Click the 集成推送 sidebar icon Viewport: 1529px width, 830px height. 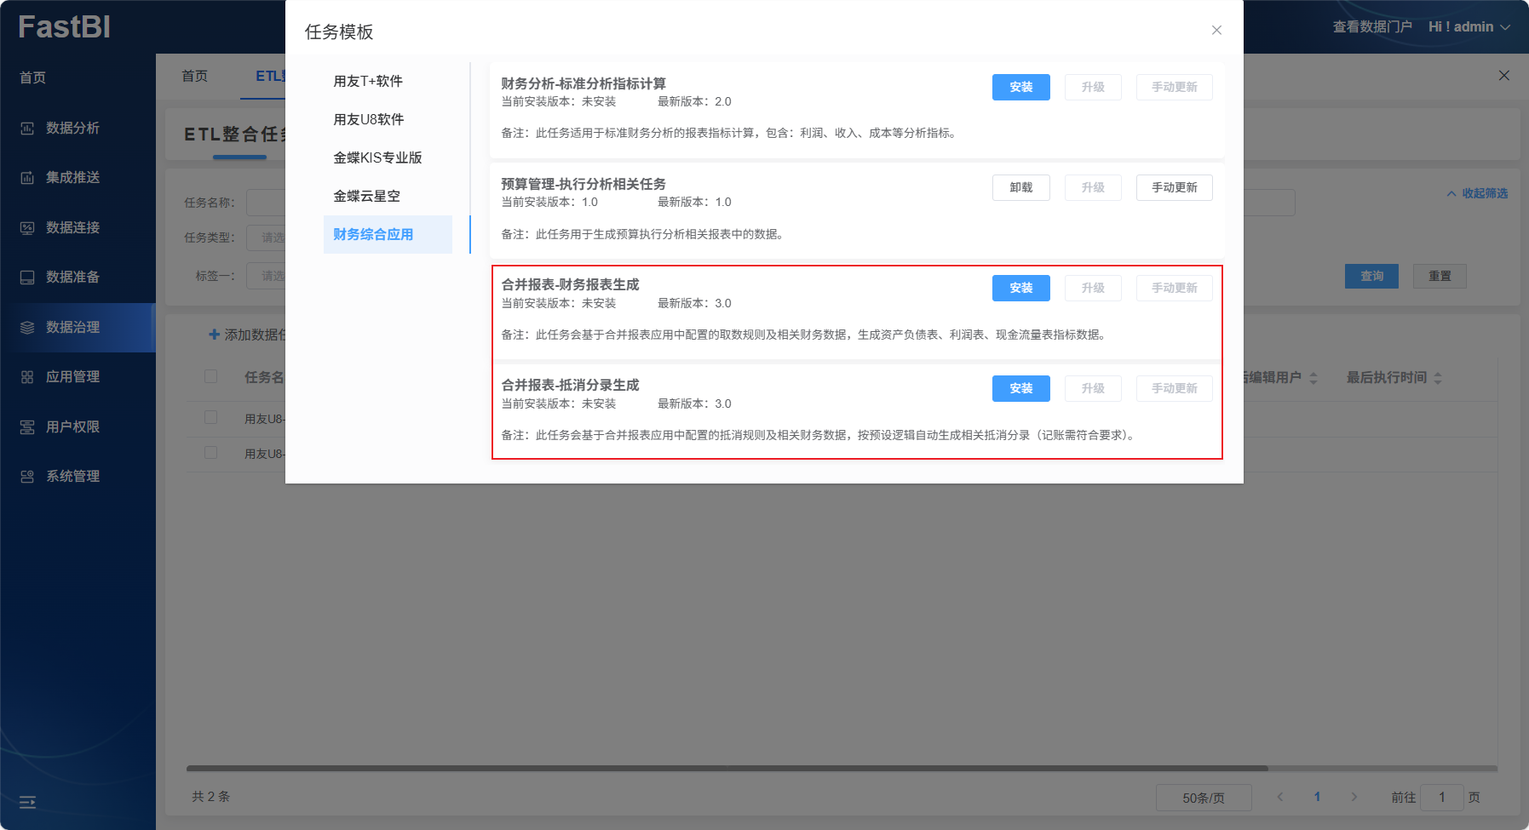coord(27,178)
